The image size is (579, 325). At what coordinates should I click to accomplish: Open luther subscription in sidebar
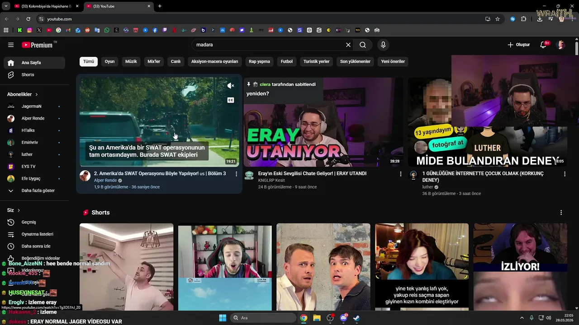(x=34, y=154)
